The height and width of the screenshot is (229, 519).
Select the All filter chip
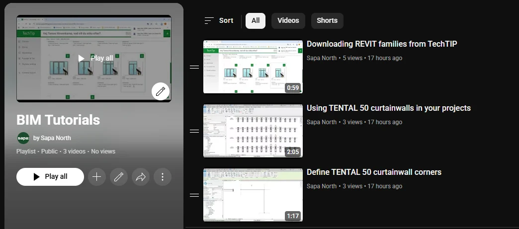pos(256,20)
